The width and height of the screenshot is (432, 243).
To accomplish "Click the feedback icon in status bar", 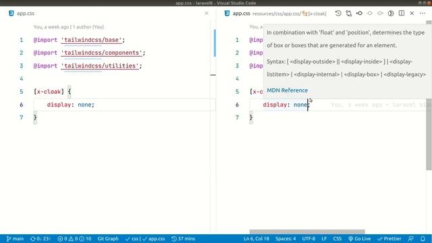I will coord(410,238).
